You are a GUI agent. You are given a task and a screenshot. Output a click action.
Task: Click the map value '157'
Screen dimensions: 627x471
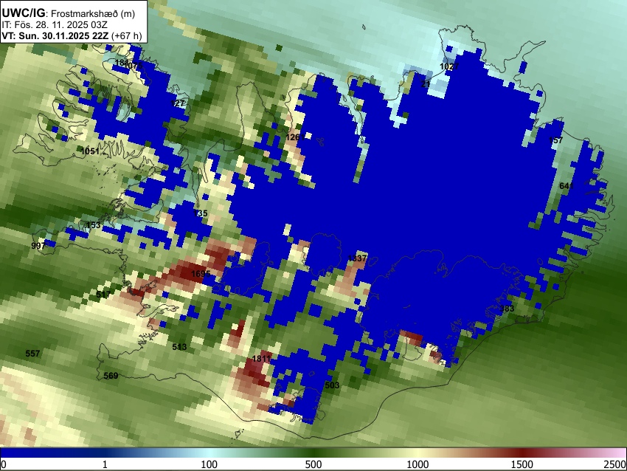[x=556, y=140]
